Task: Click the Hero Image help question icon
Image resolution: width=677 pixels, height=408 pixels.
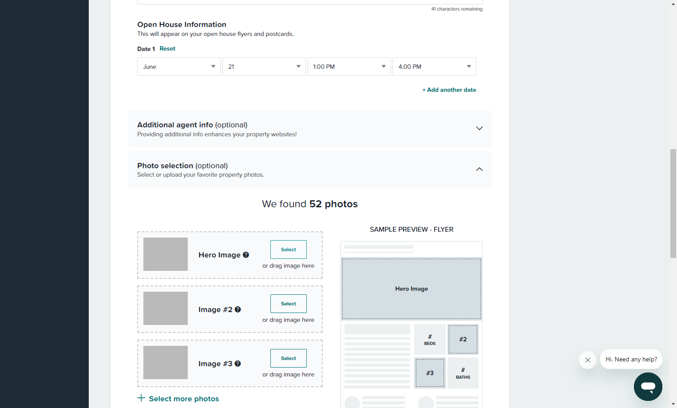Action: (x=246, y=255)
